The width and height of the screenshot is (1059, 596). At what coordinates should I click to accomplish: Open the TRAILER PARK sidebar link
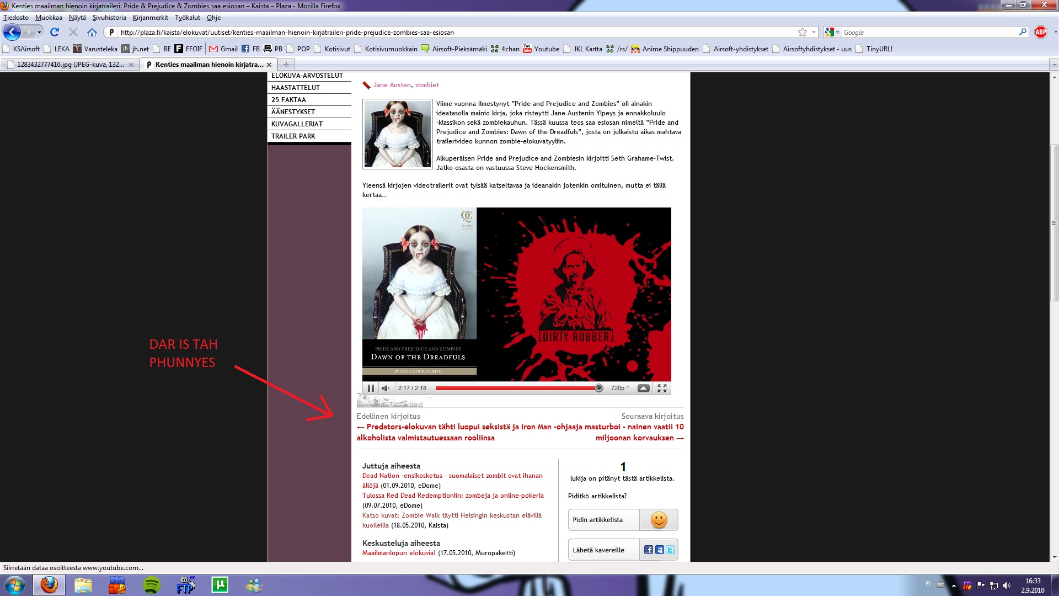coord(293,136)
